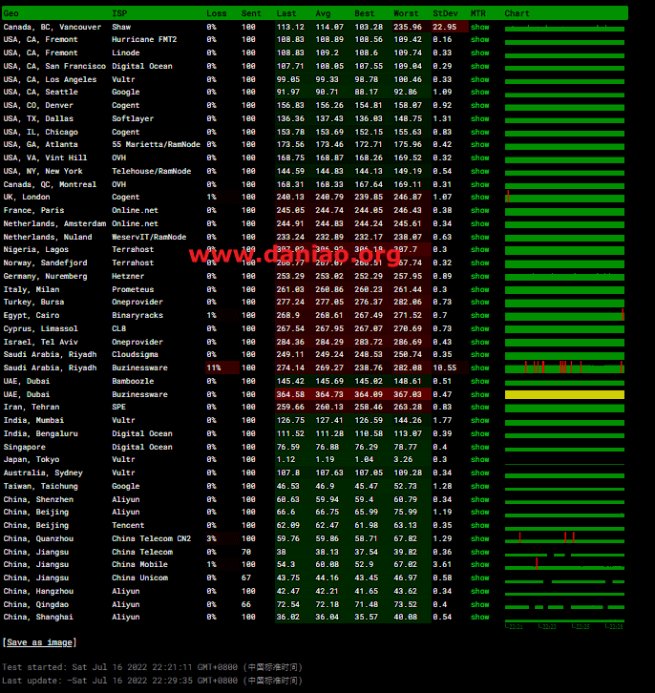Click the chart for UK, London Cogent
The width and height of the screenshot is (655, 693).
564,198
